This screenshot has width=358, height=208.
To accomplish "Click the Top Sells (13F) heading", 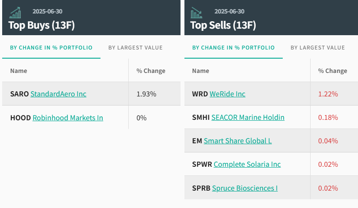I will point(223,25).
